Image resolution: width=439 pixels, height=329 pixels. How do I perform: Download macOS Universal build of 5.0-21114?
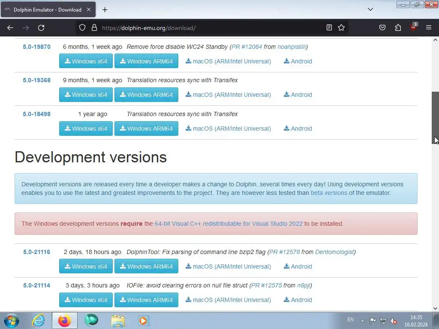click(x=228, y=300)
